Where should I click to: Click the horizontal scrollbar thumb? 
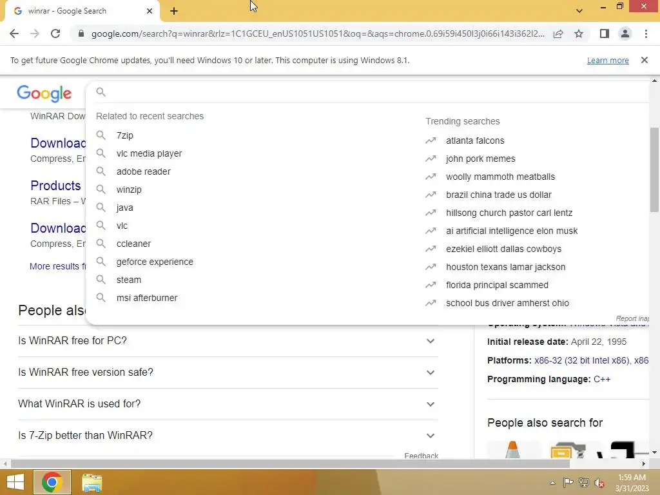[x=289, y=463]
